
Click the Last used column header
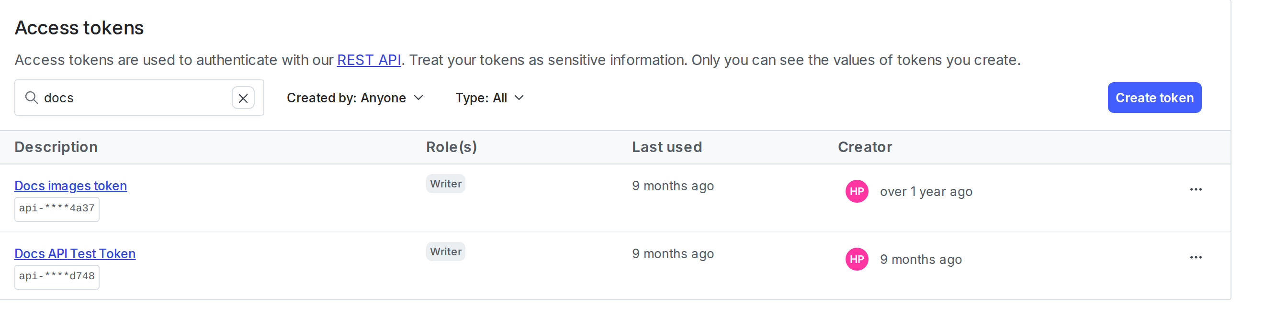pos(667,147)
